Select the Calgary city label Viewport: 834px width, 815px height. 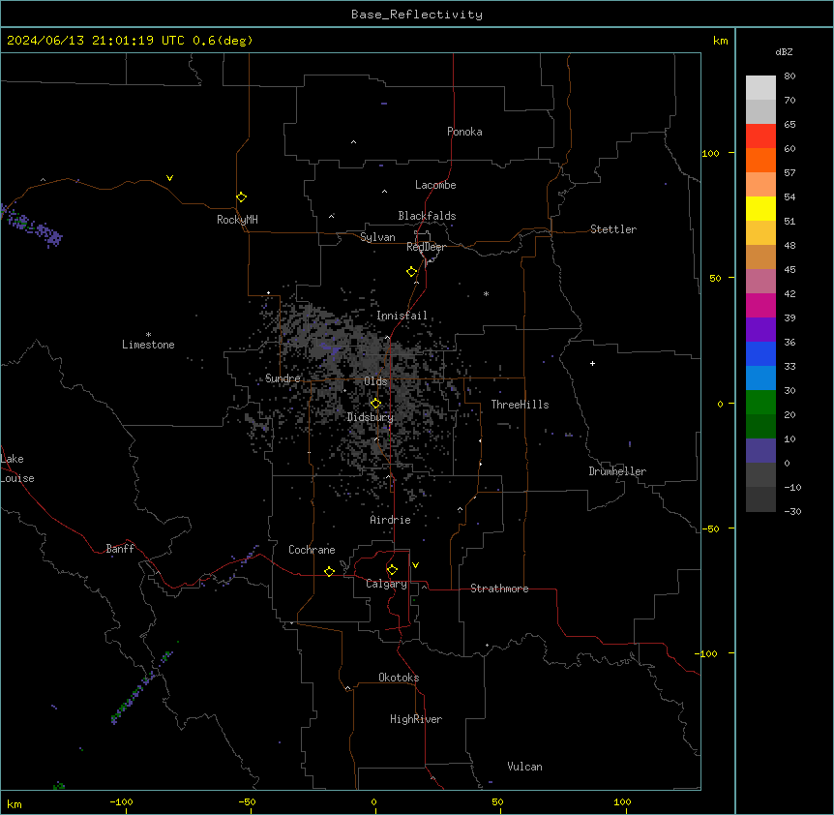(x=386, y=584)
